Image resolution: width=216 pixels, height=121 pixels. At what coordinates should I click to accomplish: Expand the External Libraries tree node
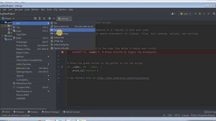point(2,36)
